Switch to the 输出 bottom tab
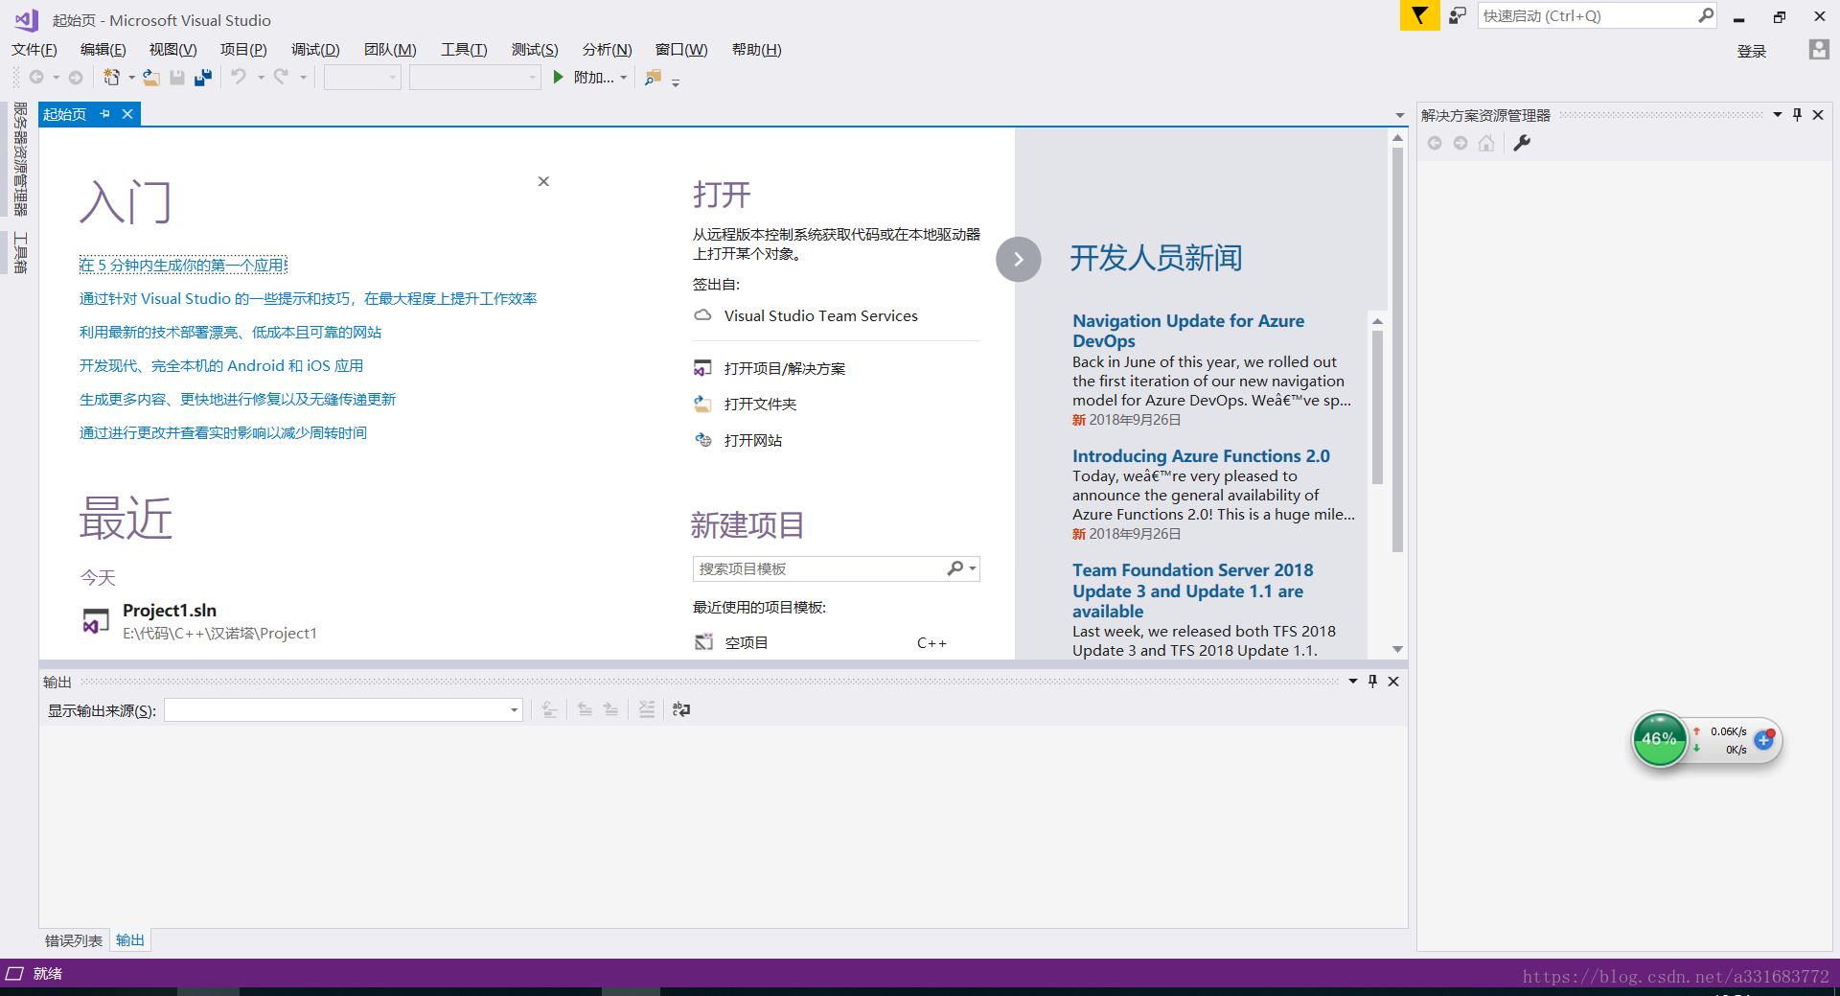 (x=130, y=940)
